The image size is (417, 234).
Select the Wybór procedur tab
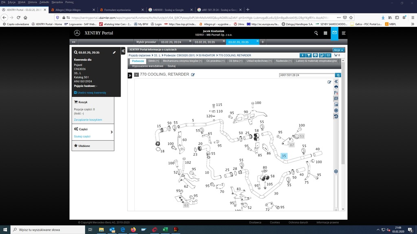146,42
